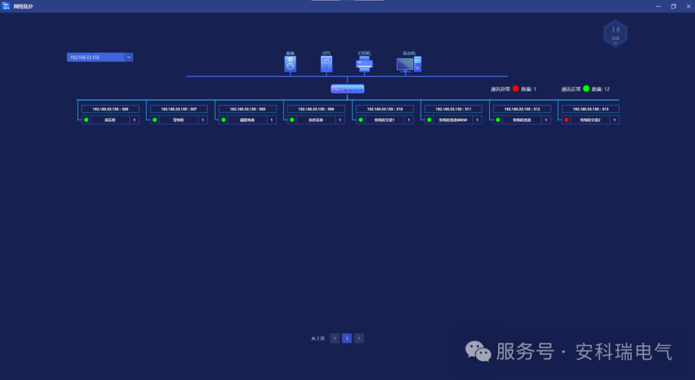Go to the next page with right arrow
695x380 pixels.
358,337
